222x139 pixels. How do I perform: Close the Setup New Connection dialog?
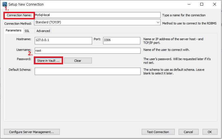click(215, 4)
